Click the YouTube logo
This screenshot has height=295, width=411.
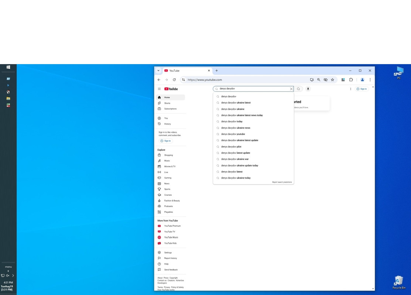click(171, 89)
